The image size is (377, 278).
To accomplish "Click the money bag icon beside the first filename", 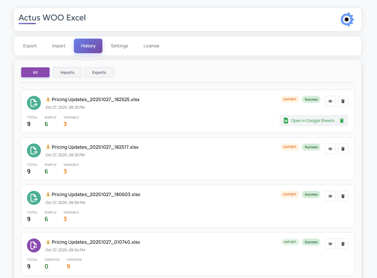I will [48, 99].
